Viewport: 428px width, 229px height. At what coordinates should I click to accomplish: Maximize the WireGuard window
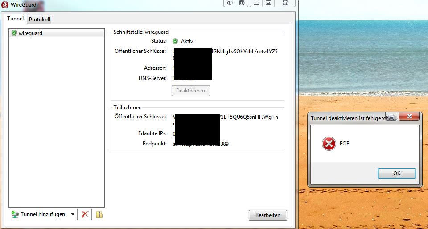click(x=268, y=3)
